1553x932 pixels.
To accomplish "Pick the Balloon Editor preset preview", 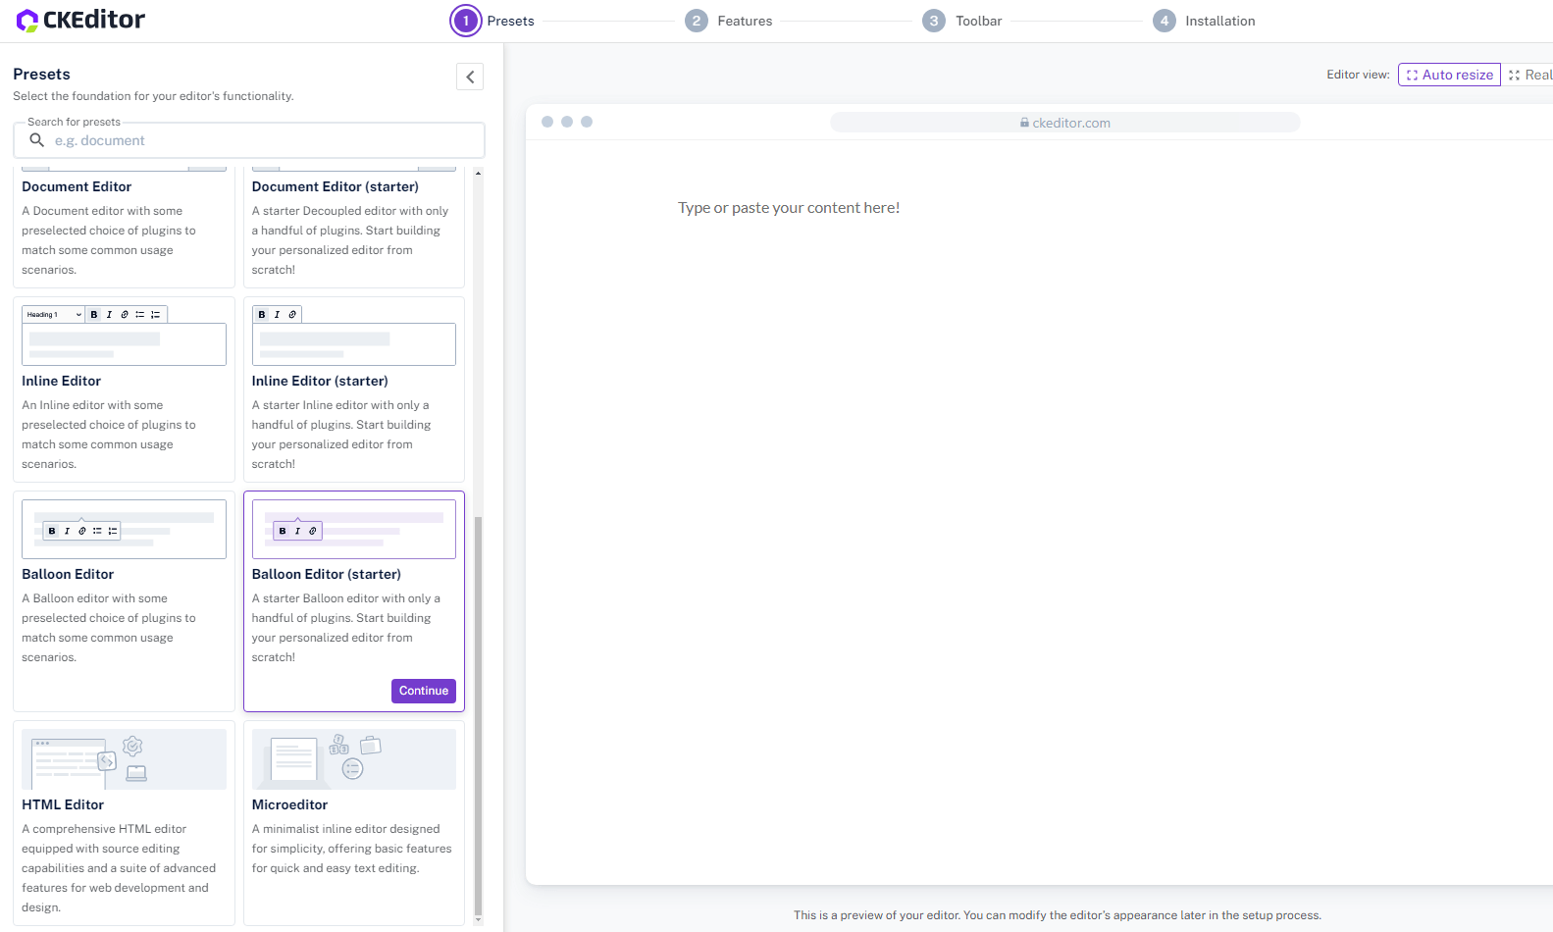I will 124,529.
